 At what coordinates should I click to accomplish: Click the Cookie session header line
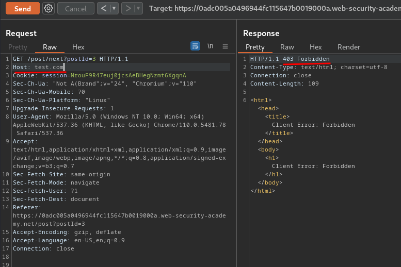[100, 75]
